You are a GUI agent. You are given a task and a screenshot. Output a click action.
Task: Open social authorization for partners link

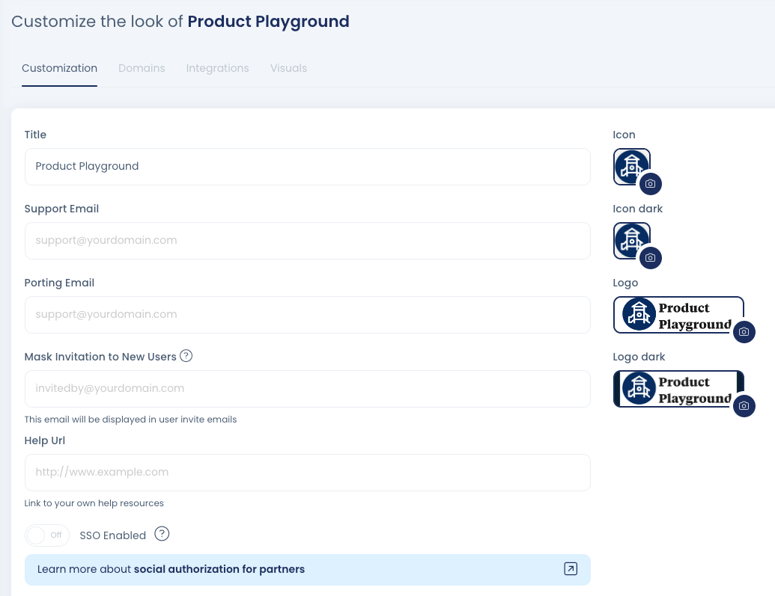[219, 569]
